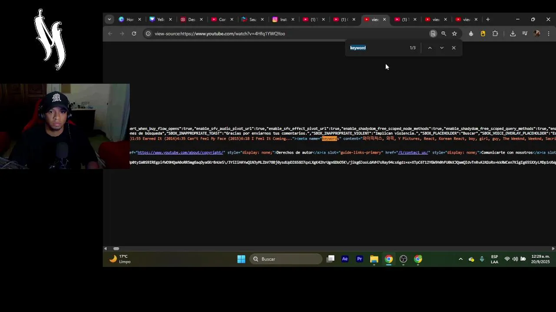
Task: Click the horizontal scrollbar thumb
Action: pyautogui.click(x=116, y=248)
